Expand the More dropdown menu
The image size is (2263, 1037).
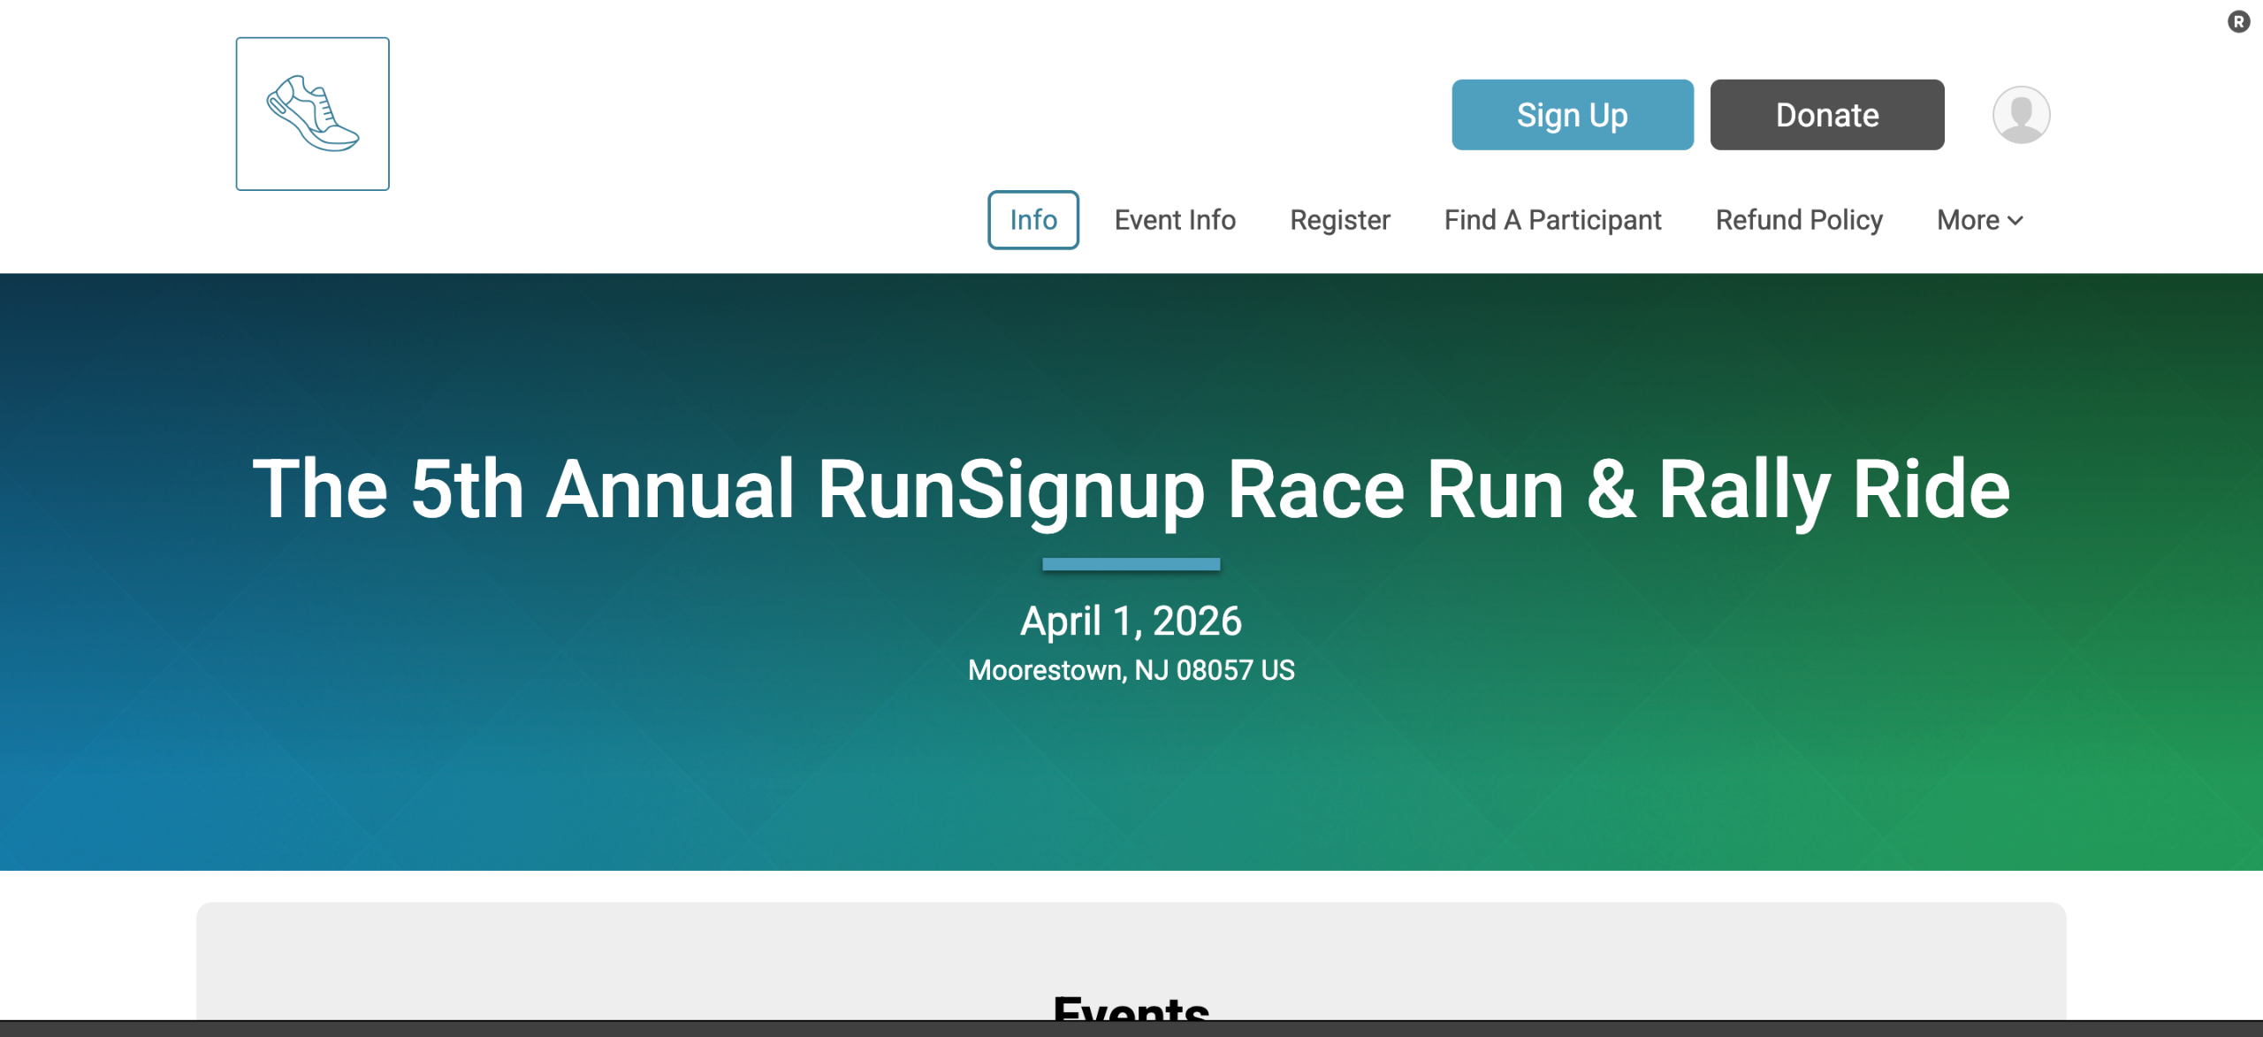(x=1969, y=220)
